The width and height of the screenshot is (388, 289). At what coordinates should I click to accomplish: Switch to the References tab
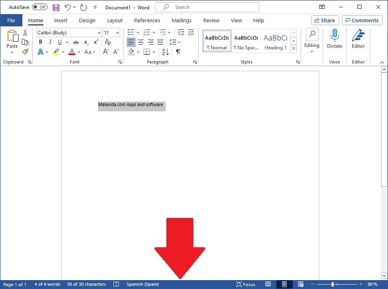click(x=147, y=21)
